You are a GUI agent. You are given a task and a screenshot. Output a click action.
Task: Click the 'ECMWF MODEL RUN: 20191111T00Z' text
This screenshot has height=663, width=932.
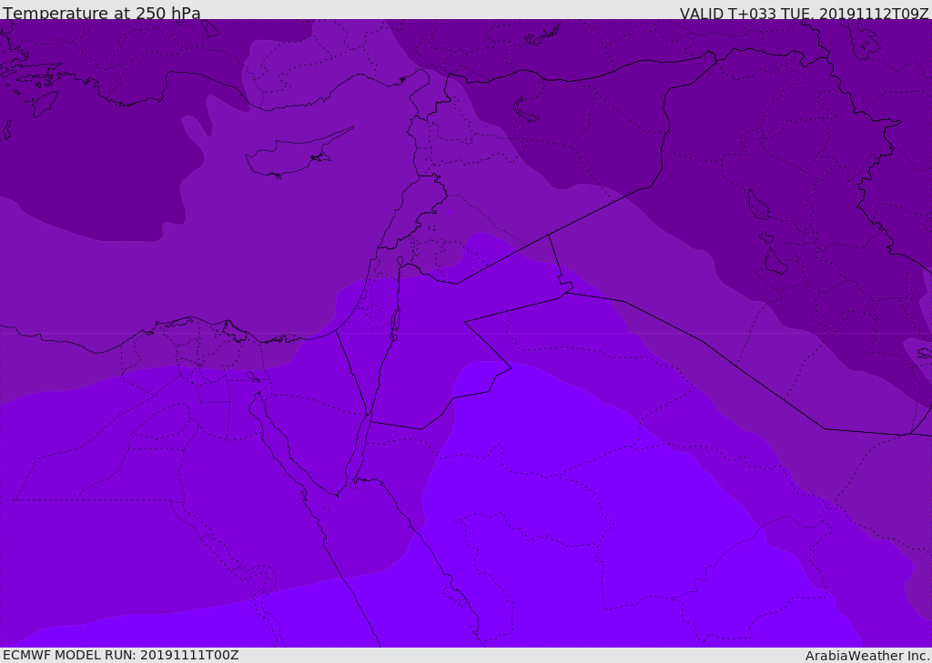[121, 655]
